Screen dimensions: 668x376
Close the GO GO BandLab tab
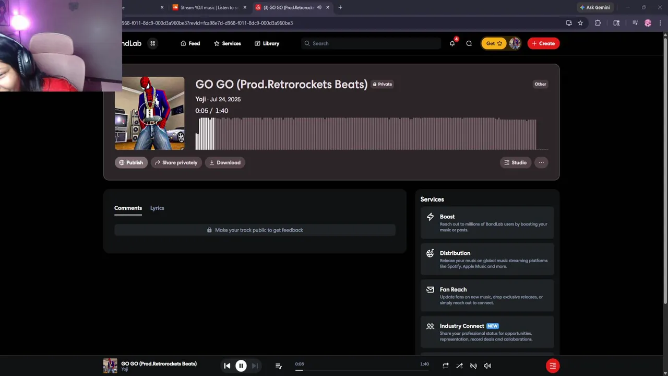coord(328,7)
